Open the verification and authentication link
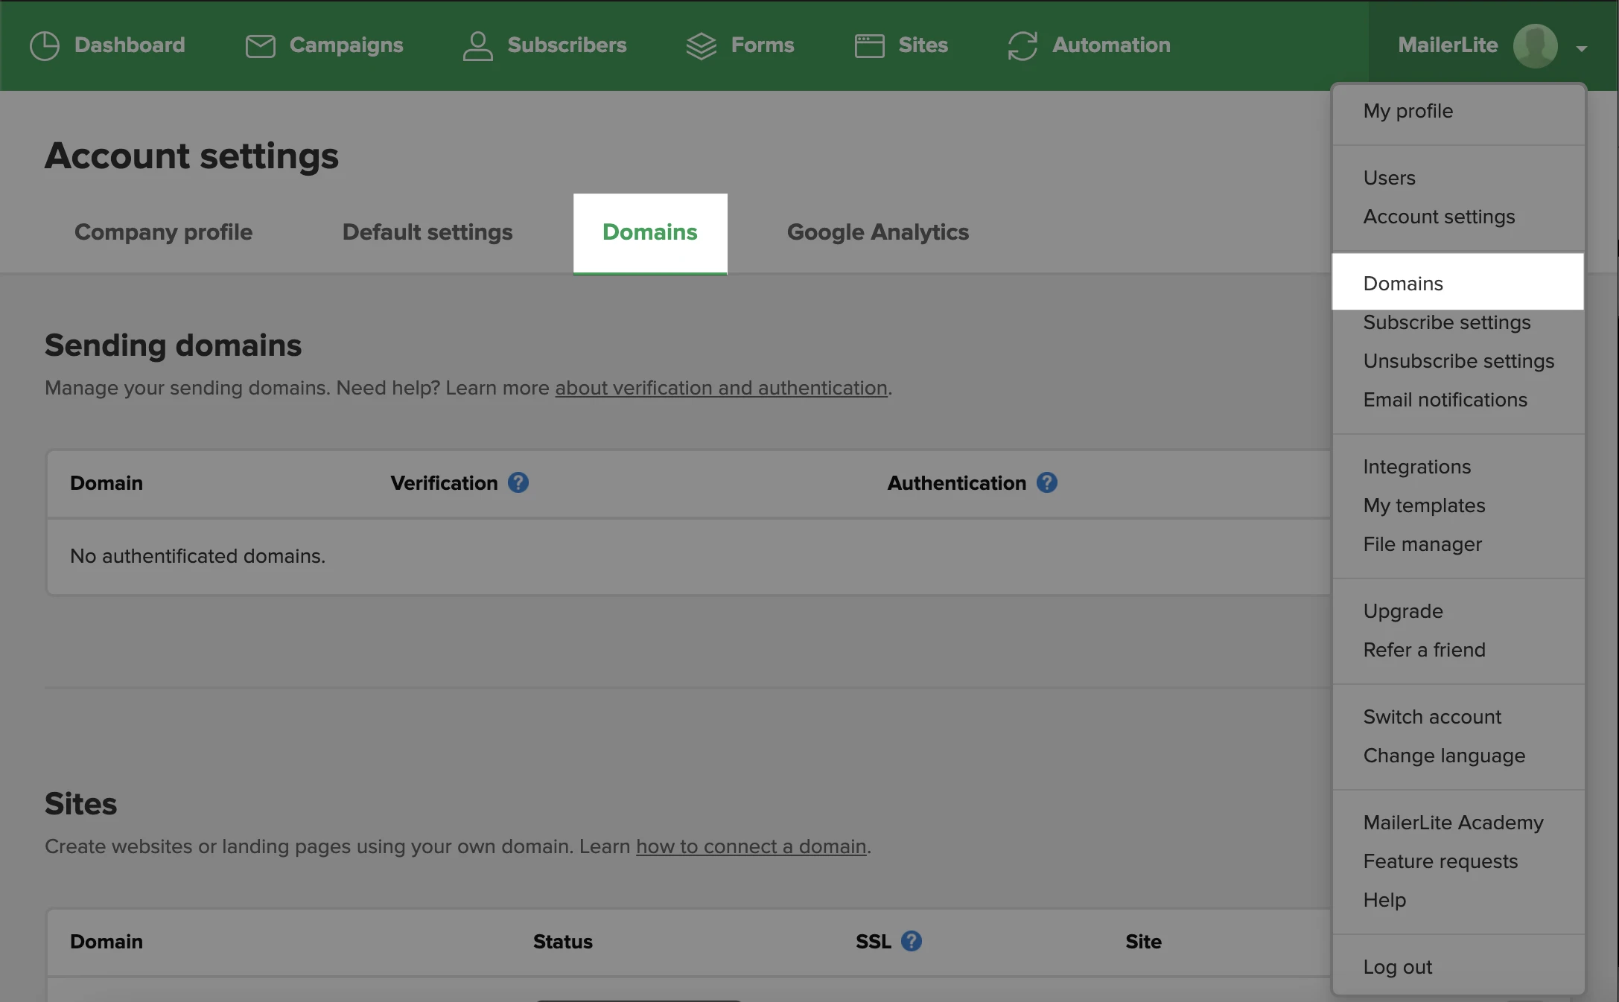The image size is (1619, 1002). [x=721, y=388]
